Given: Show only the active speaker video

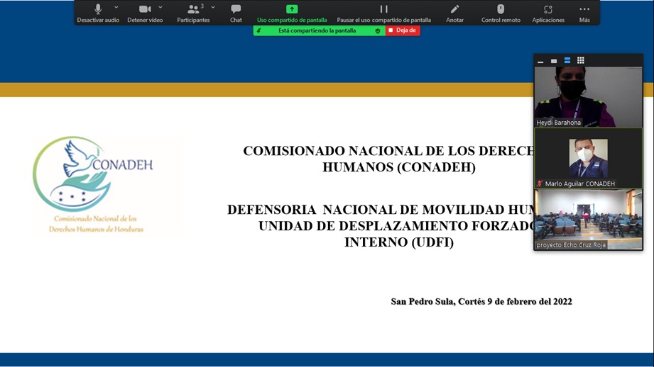Looking at the screenshot, I should 553,61.
